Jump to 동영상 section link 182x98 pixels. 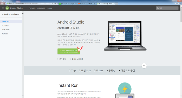[111, 71]
